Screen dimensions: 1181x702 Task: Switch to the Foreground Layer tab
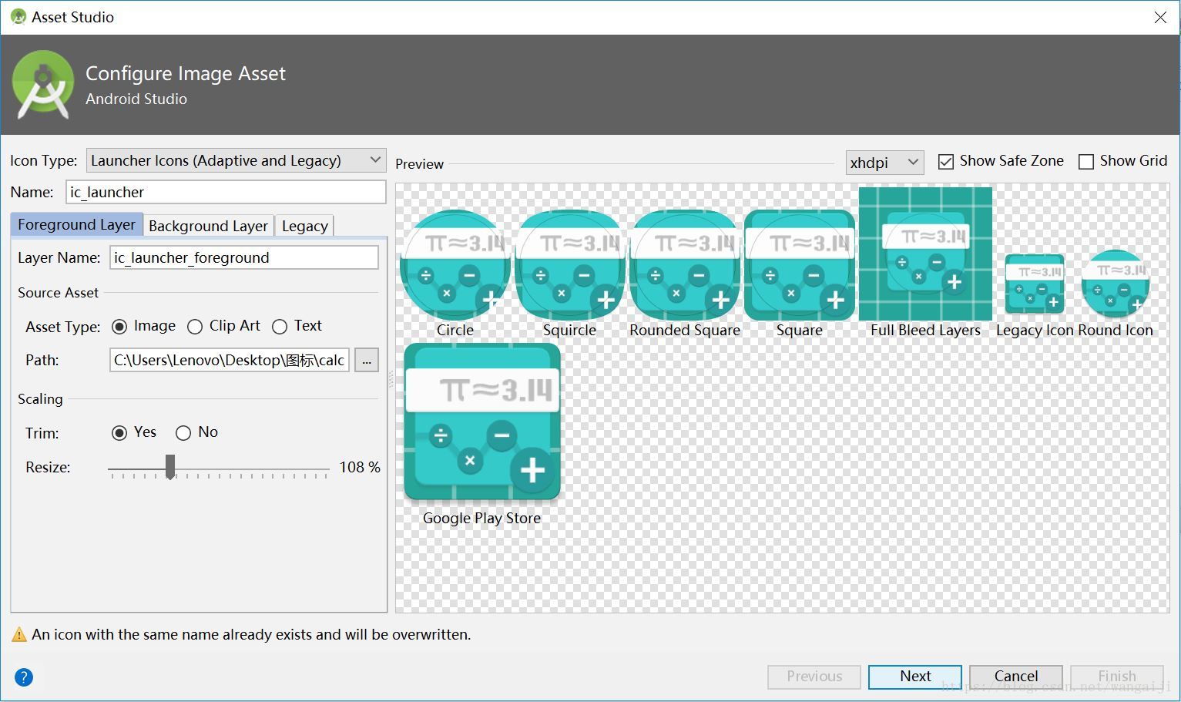pyautogui.click(x=76, y=224)
